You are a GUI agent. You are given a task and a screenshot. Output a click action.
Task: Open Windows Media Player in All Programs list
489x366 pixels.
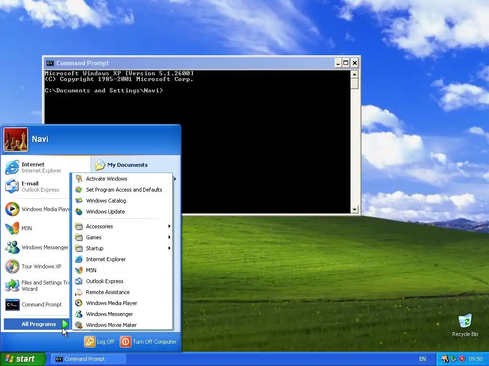(122, 303)
